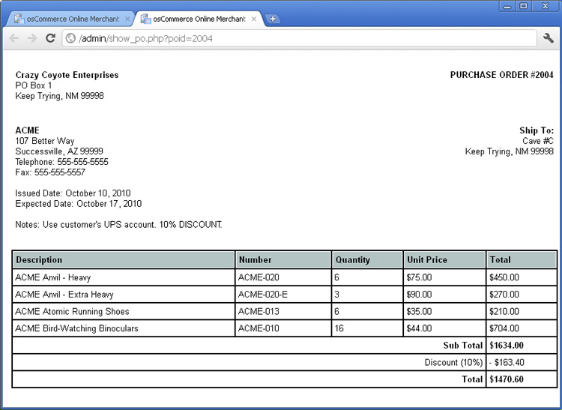Select the 'ACME Anvil - Heavy' cell
The height and width of the screenshot is (410, 562).
point(124,277)
